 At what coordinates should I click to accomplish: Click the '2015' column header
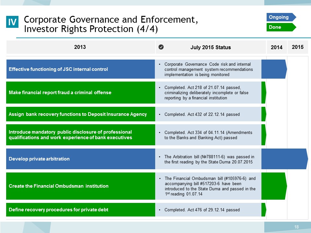click(298, 47)
